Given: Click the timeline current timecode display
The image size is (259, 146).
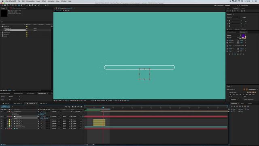Looking at the screenshot, I should tap(5, 106).
